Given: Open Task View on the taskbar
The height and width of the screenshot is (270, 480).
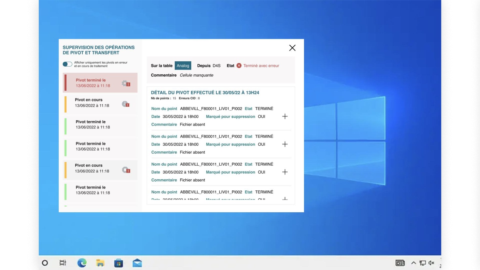Looking at the screenshot, I should point(63,263).
